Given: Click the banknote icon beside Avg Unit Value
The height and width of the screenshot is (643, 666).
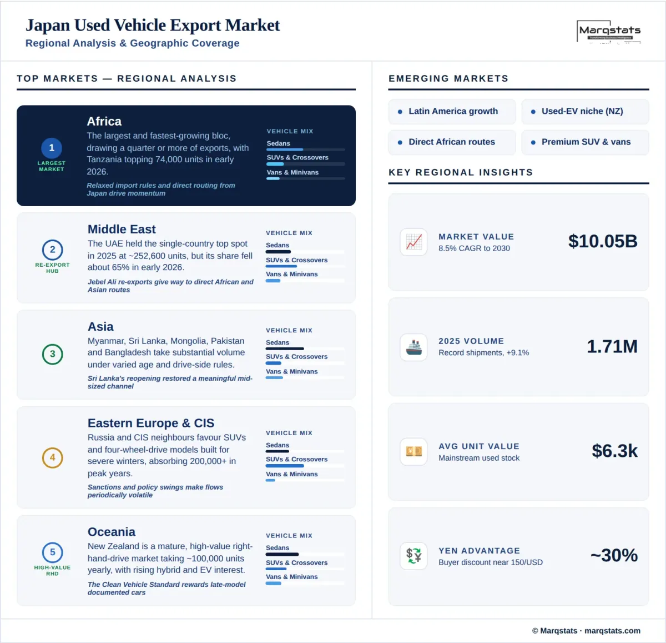Looking at the screenshot, I should point(413,451).
